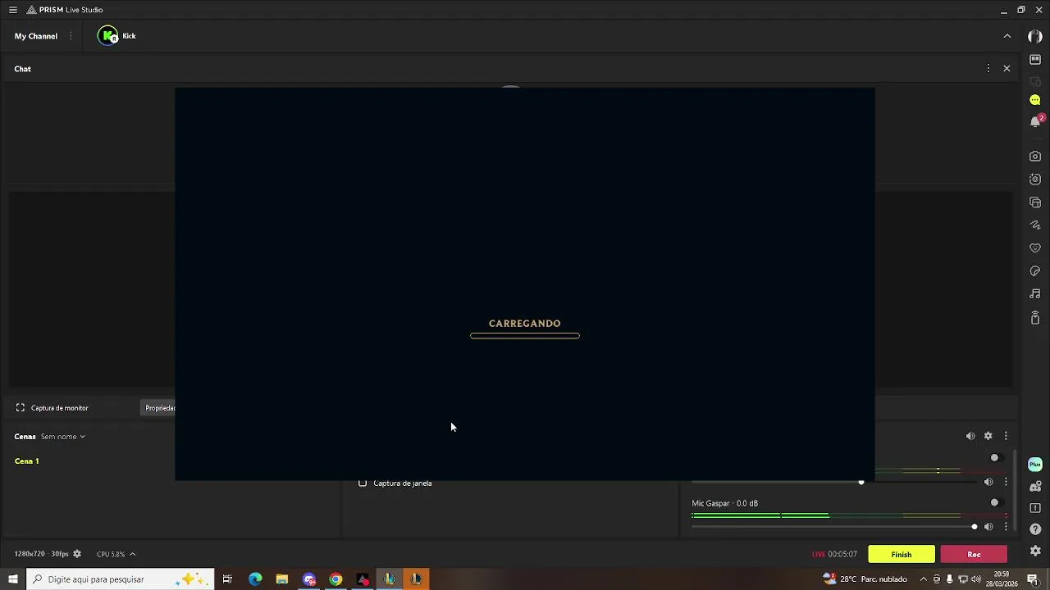Adjust the Mic Gaspar volume slider
The width and height of the screenshot is (1050, 590).
click(x=835, y=527)
